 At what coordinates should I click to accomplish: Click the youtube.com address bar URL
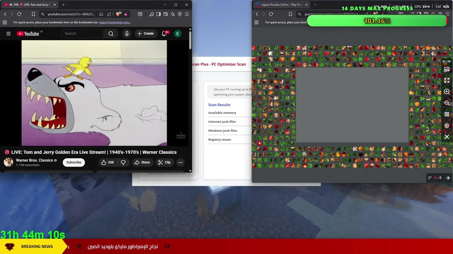pyautogui.click(x=71, y=14)
